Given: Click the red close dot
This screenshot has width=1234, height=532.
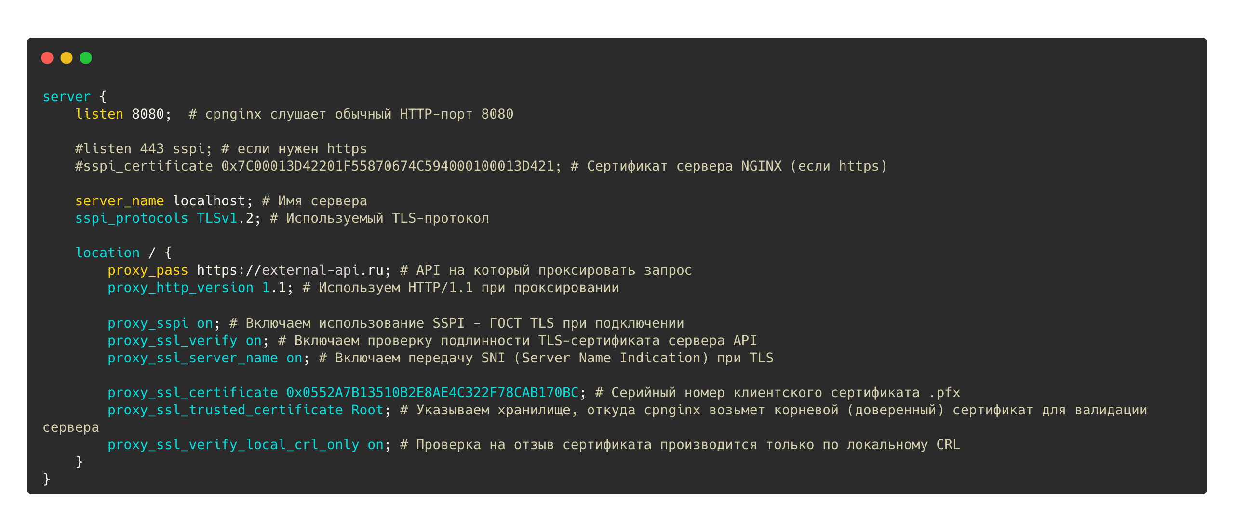Looking at the screenshot, I should tap(47, 58).
